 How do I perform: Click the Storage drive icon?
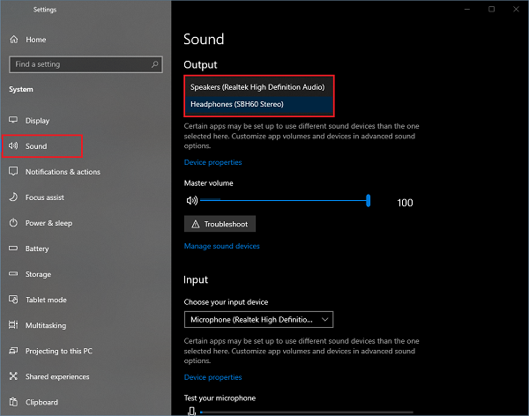(x=14, y=274)
